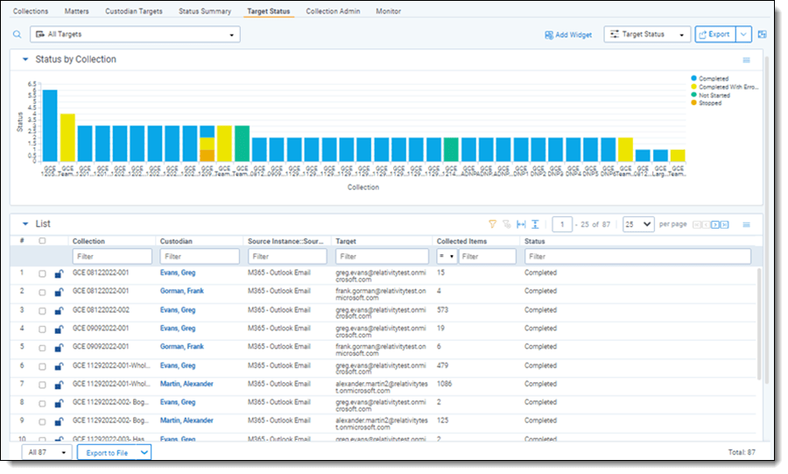The width and height of the screenshot is (788, 474).
Task: Go to previous page of list
Action: point(706,224)
